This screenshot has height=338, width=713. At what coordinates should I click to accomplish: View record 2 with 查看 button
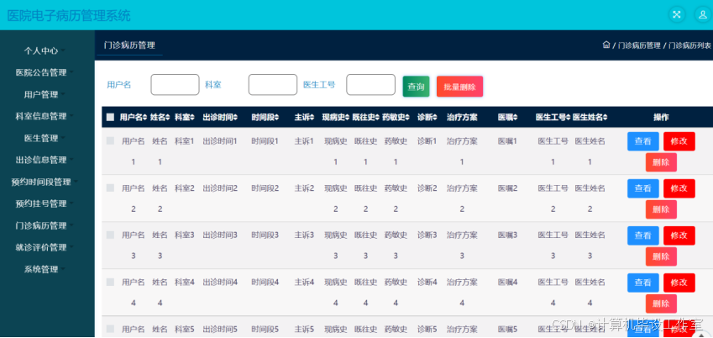[643, 188]
